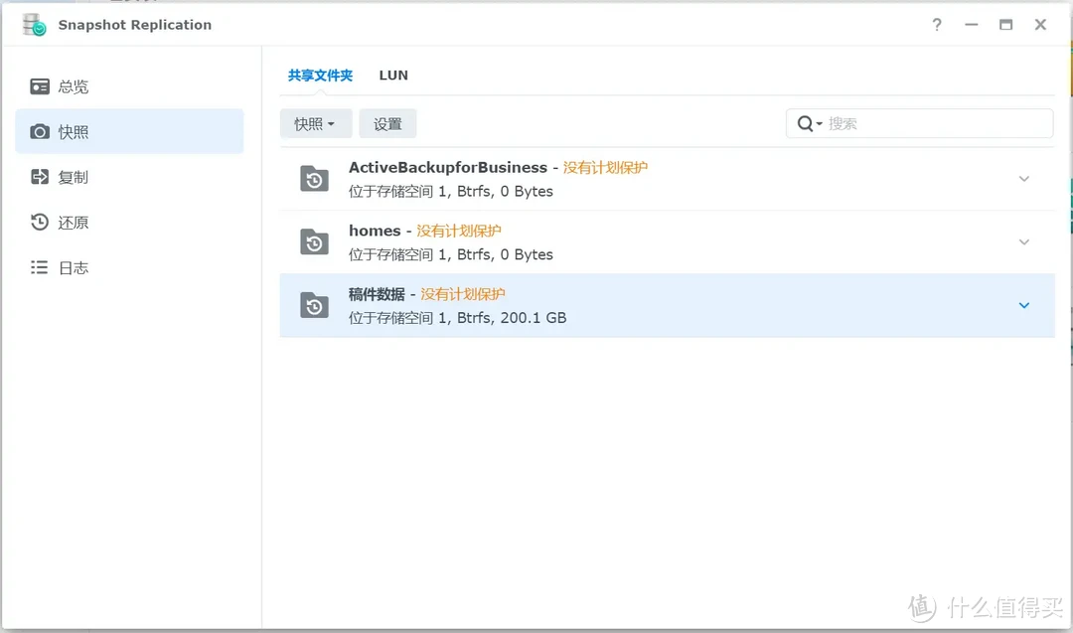Collapse the 稿件数据 row chevron
This screenshot has height=633, width=1073.
coord(1024,305)
